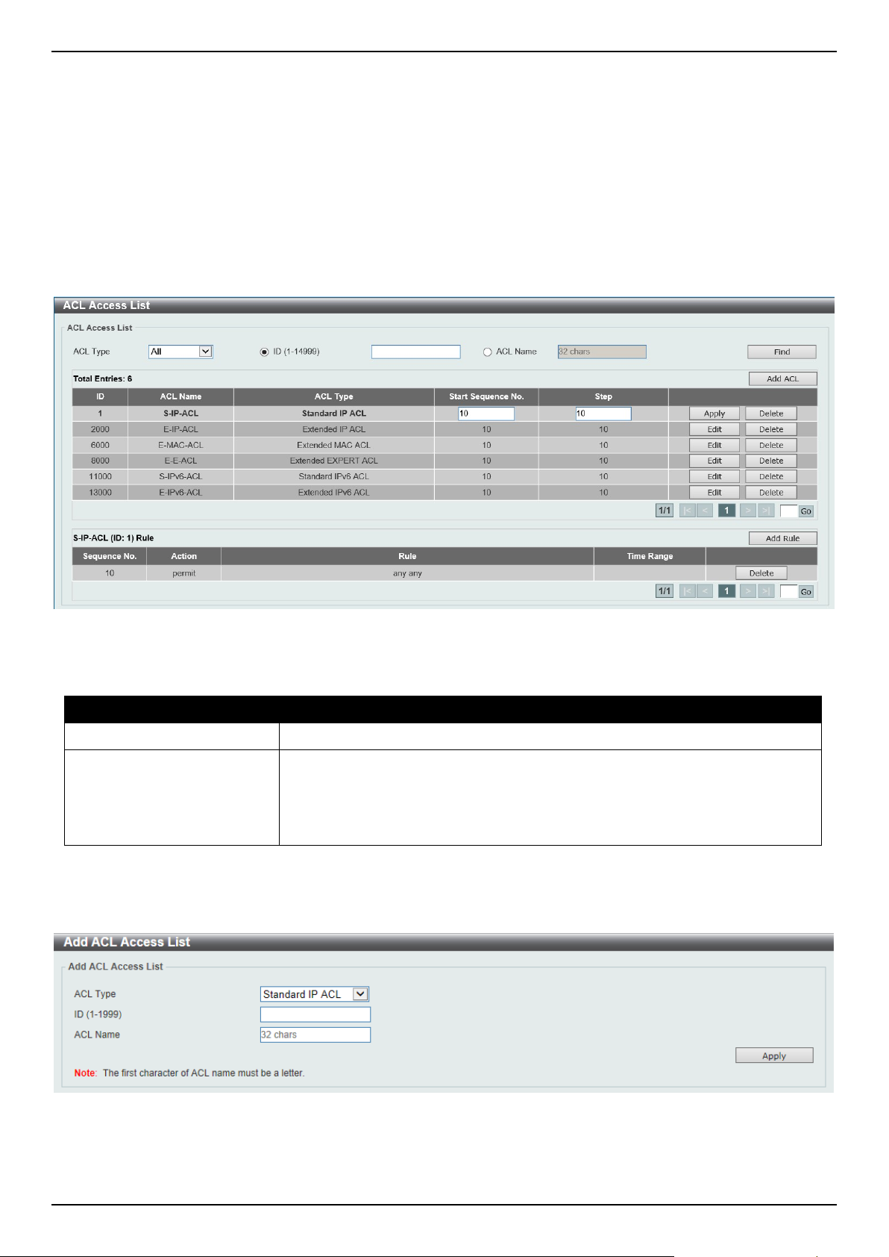Click Apply in Add ACL Access List

click(x=774, y=1055)
